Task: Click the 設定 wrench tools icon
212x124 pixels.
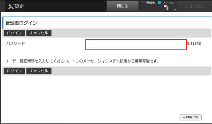Action: pyautogui.click(x=11, y=6)
